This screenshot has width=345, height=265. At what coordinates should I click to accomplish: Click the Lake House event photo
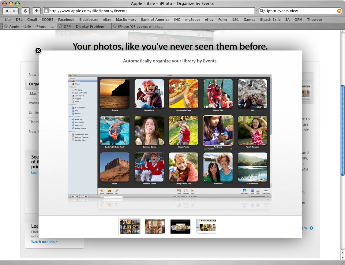(x=253, y=167)
